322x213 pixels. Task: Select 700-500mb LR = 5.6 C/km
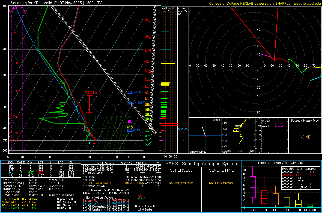pos(19,208)
